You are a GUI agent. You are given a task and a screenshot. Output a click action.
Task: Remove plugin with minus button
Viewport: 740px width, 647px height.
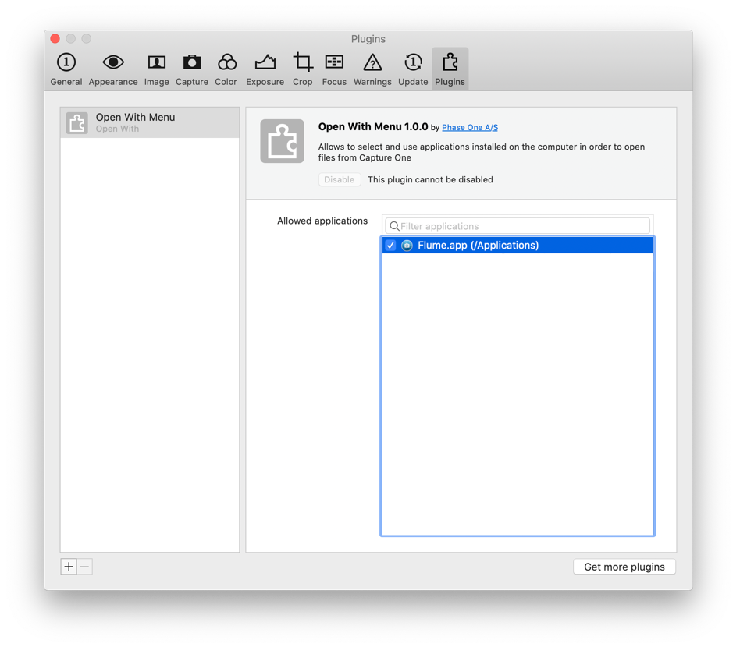click(x=85, y=567)
